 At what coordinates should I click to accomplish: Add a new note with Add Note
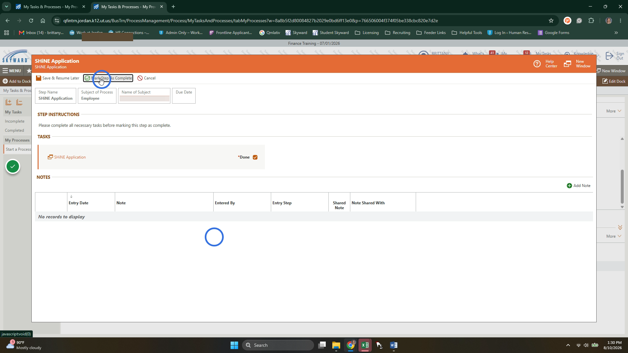pyautogui.click(x=578, y=186)
